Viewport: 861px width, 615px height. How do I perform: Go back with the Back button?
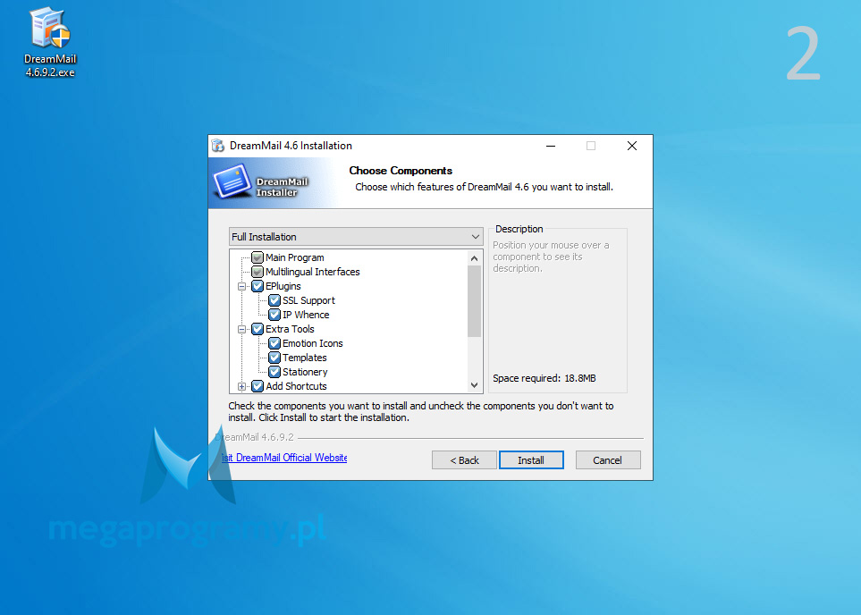465,460
